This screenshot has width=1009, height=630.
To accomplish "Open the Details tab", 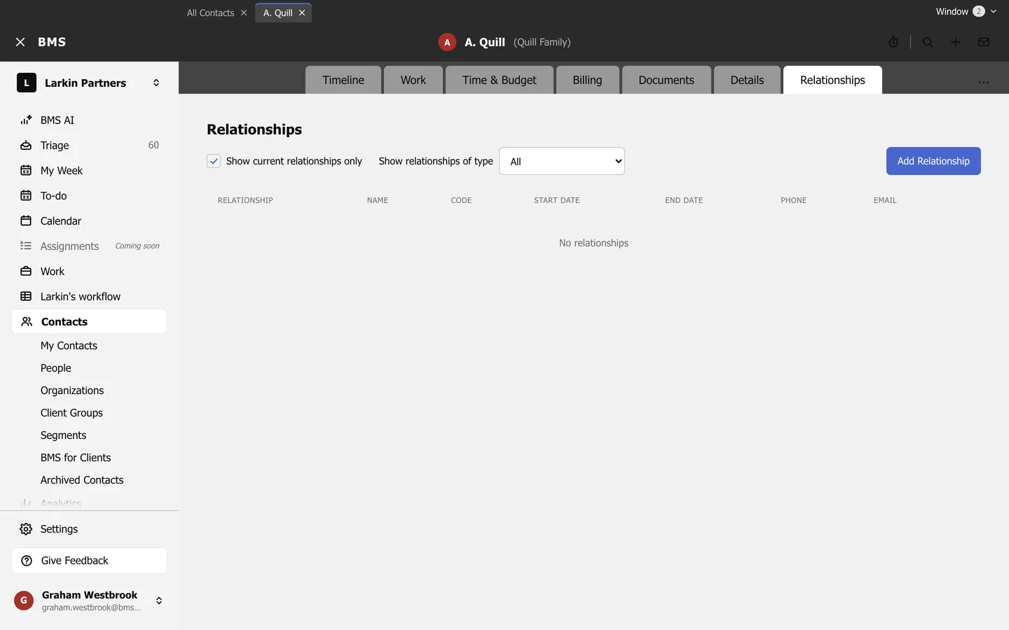I will coord(747,80).
